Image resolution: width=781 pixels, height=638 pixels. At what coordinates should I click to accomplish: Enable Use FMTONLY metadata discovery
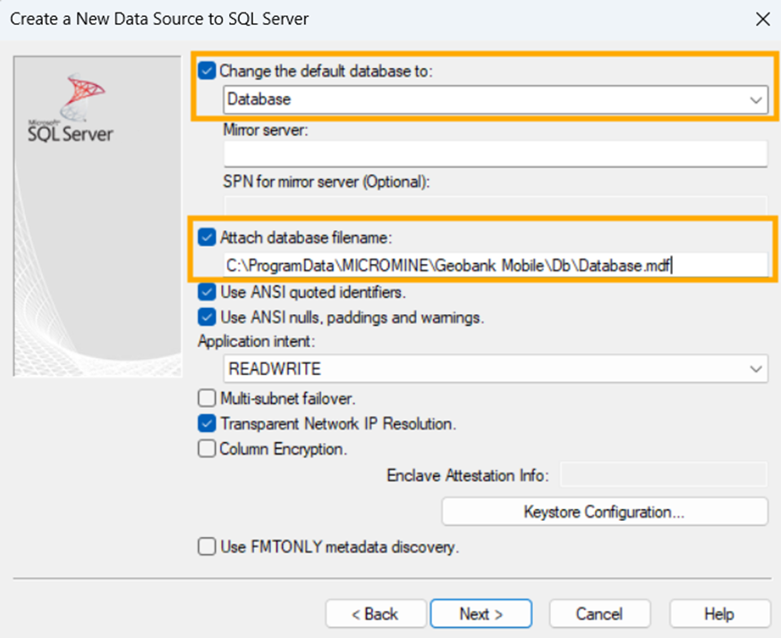(208, 547)
